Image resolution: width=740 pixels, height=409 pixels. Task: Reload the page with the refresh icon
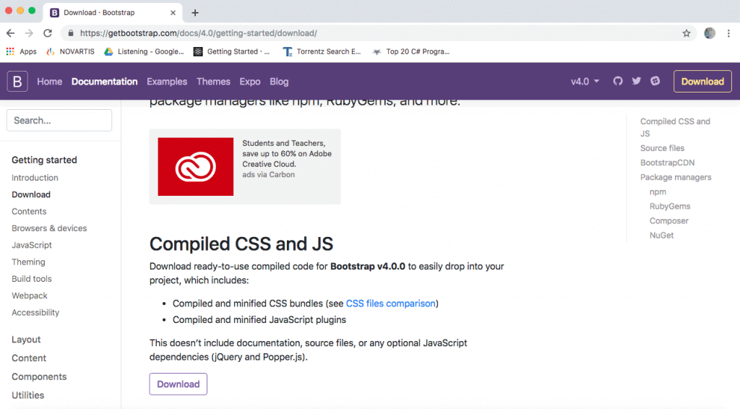pos(48,33)
